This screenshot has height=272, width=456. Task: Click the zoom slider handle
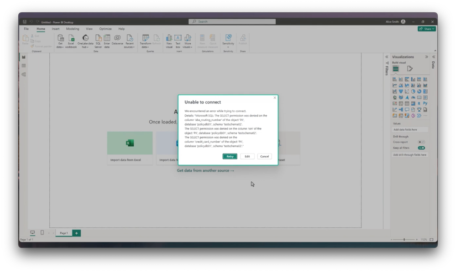point(404,240)
